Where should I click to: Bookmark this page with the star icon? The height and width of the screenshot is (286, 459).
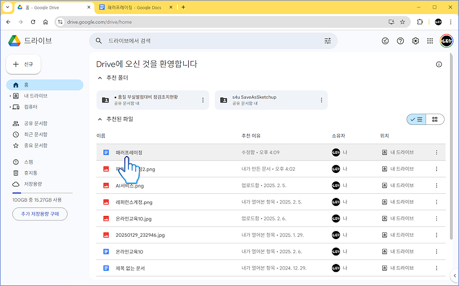point(402,22)
